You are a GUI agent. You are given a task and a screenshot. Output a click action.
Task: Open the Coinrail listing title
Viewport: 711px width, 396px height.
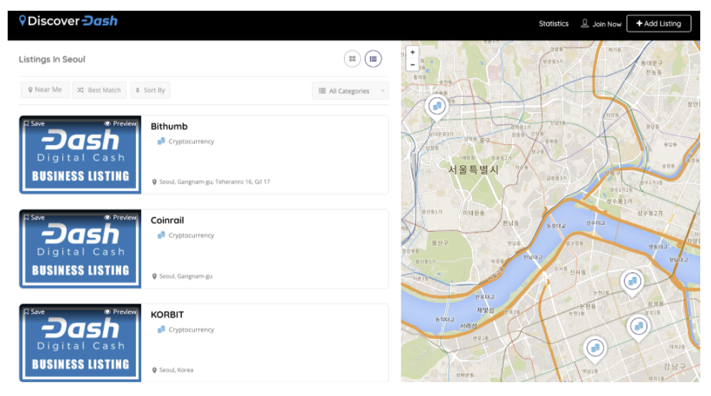[x=167, y=220]
